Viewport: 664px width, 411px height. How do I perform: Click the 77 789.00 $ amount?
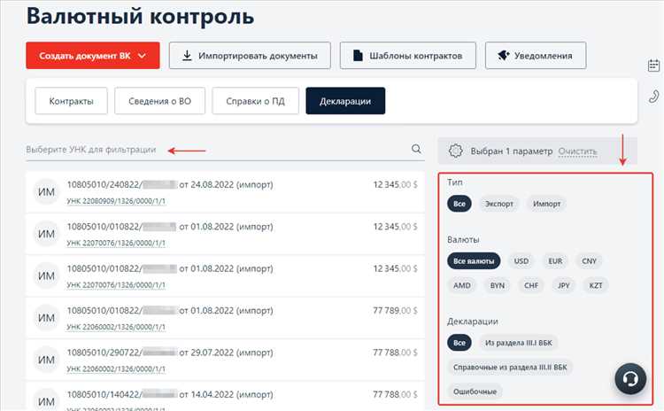(395, 311)
